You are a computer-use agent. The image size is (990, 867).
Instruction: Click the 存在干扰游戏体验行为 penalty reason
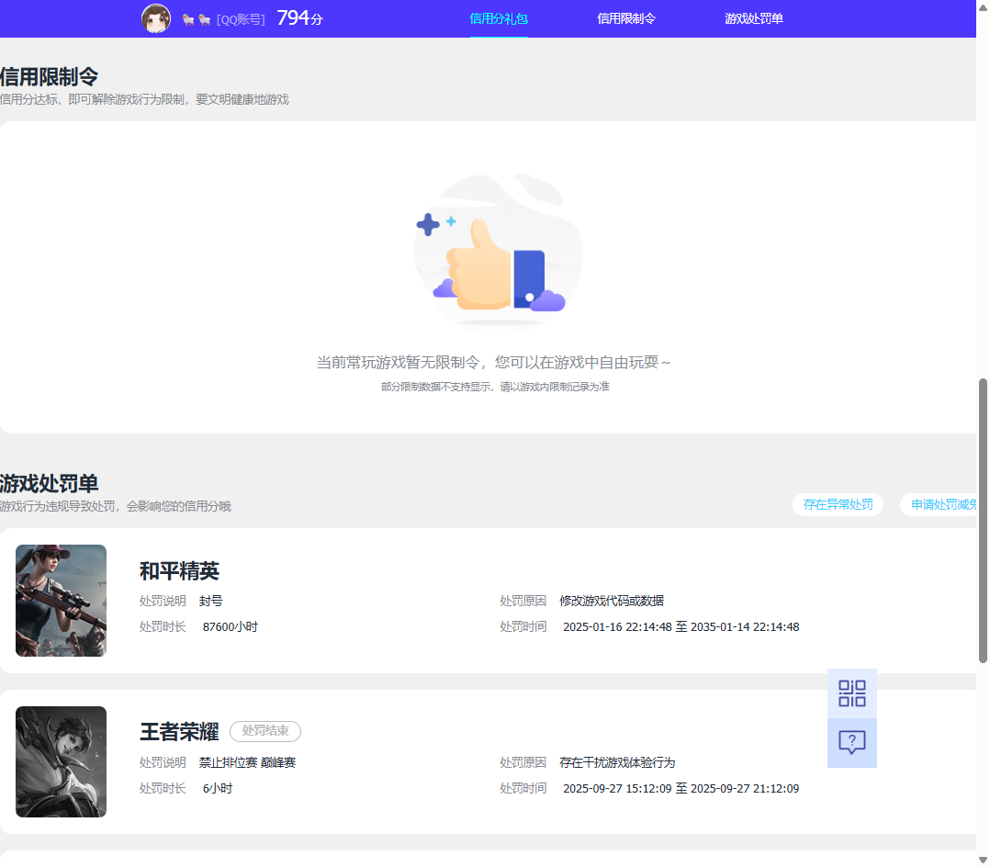pyautogui.click(x=617, y=763)
